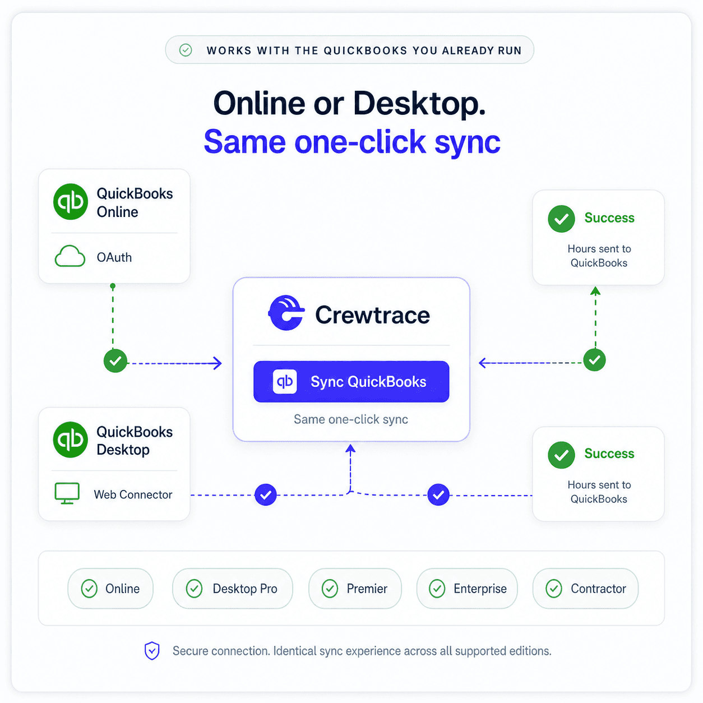Click 'Same one-click sync' caption under button
The height and width of the screenshot is (703, 703).
pyautogui.click(x=351, y=419)
